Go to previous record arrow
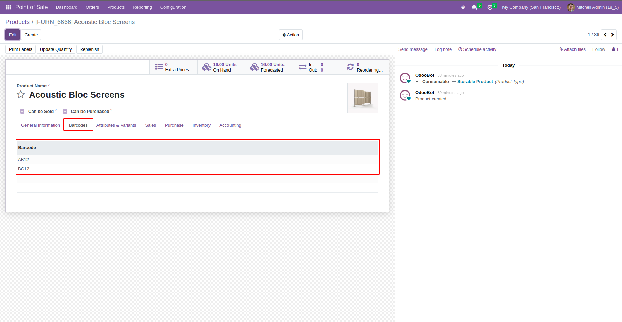 click(x=605, y=35)
